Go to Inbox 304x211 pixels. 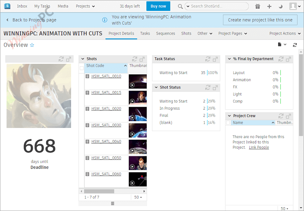[22, 6]
